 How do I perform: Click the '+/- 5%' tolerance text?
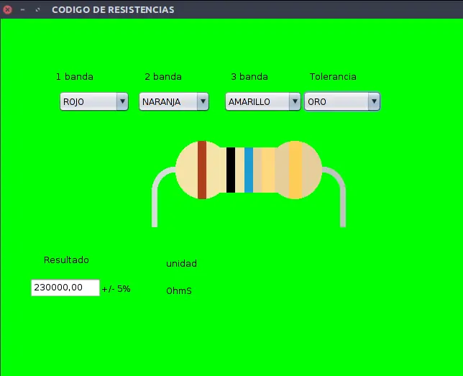click(116, 289)
